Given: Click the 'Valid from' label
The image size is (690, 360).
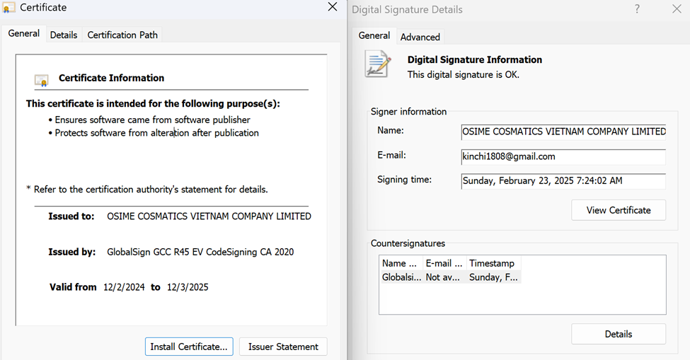Looking at the screenshot, I should pyautogui.click(x=73, y=287).
